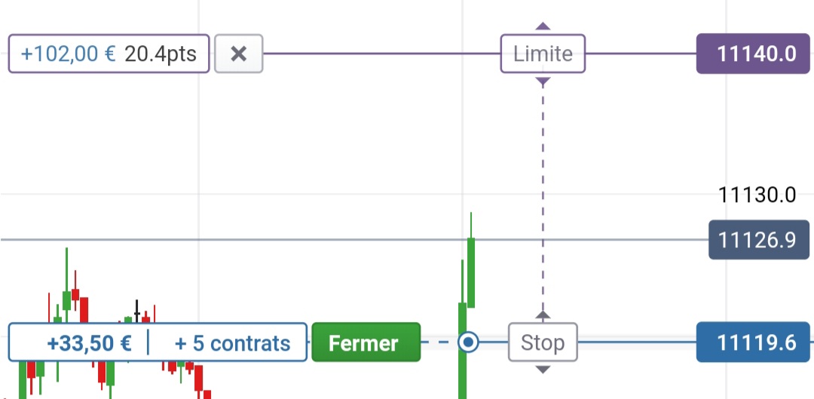The image size is (814, 399).
Task: Click the down arrow below Limite
Action: 543,81
